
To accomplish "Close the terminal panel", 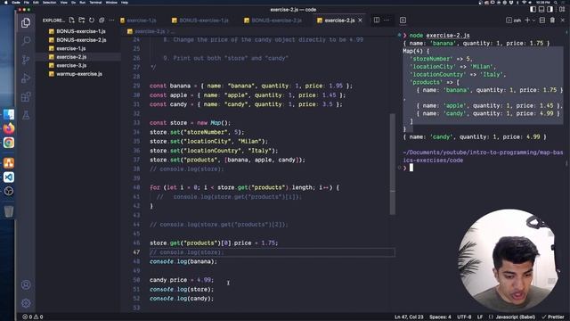I will 562,20.
